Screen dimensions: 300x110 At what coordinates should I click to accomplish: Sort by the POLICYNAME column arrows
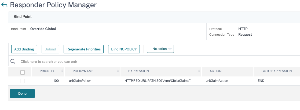point(118,71)
